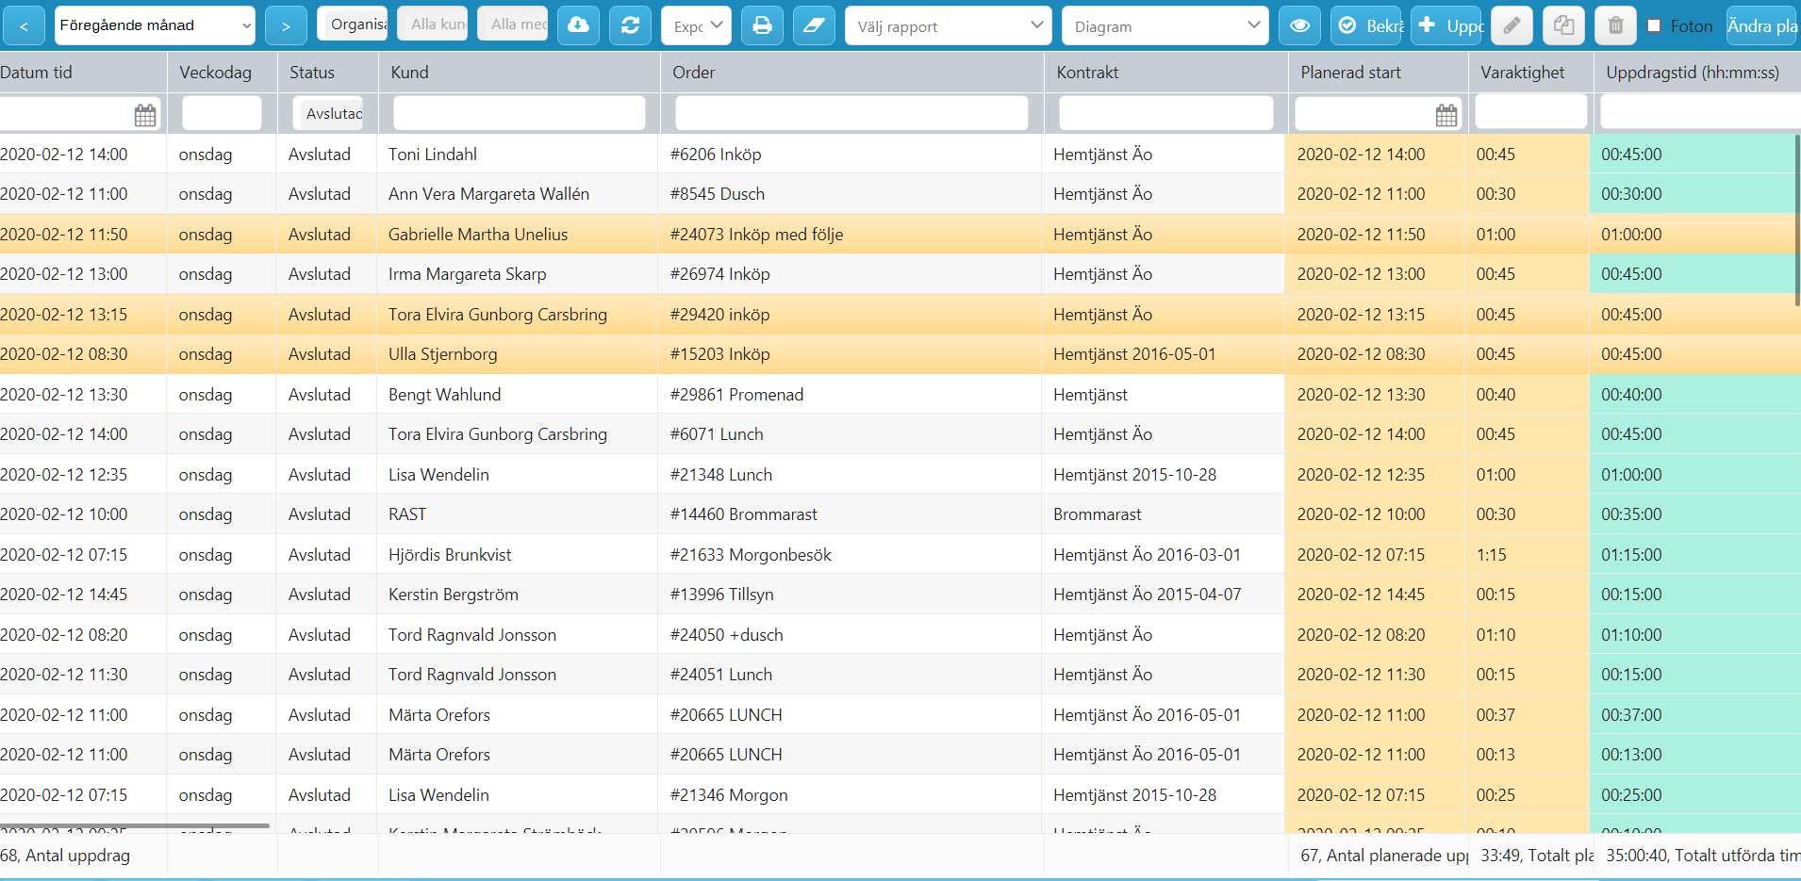Click the pencil edit icon
Image resolution: width=1801 pixels, height=881 pixels.
(1512, 25)
